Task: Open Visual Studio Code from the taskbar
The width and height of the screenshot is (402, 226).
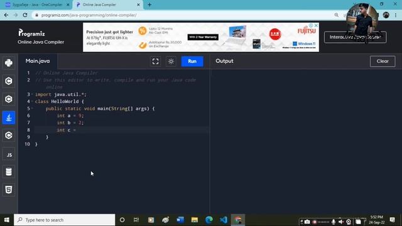Action: (x=224, y=220)
